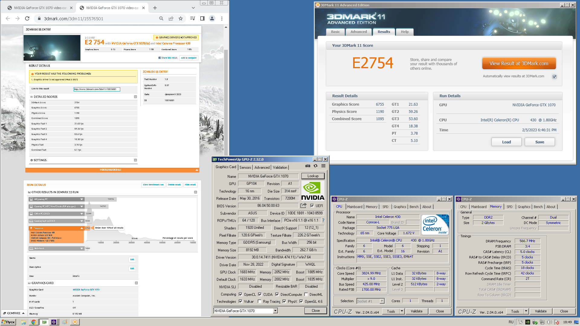This screenshot has height=326, width=580.
Task: Reload the 3dmark.com page in Chrome
Action: 27,18
